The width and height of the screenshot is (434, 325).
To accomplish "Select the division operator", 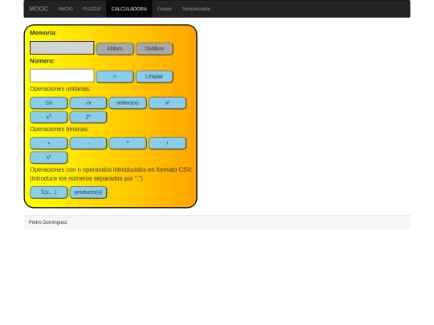I will 167,143.
